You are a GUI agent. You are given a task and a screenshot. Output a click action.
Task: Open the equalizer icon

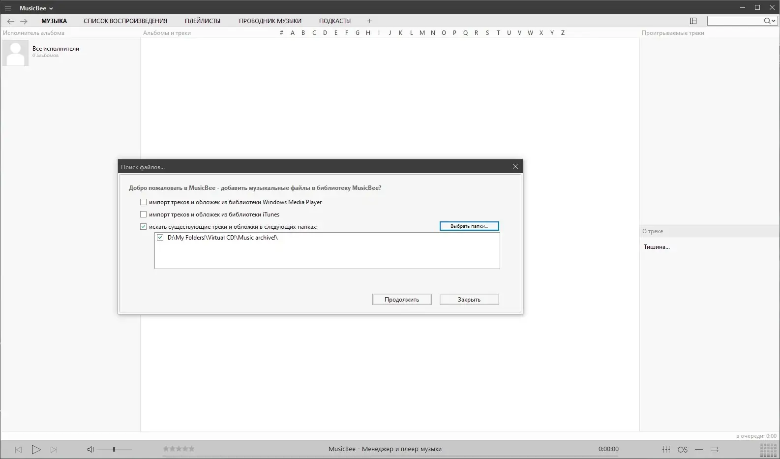point(666,449)
